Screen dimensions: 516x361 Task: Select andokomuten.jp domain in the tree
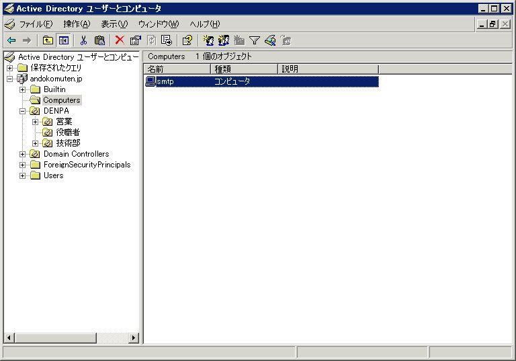click(x=56, y=79)
